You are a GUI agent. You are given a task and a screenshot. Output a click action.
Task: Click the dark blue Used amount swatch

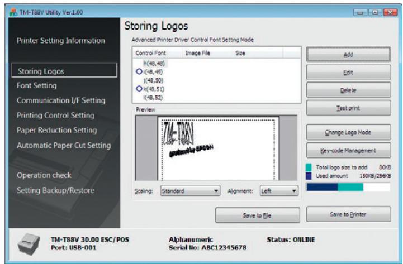coord(309,176)
